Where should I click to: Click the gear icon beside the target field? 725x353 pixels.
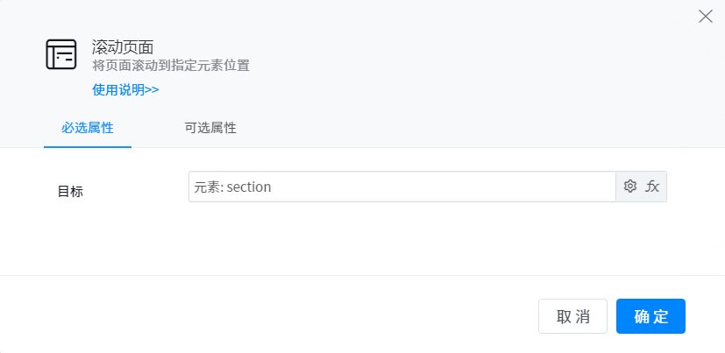(x=629, y=187)
